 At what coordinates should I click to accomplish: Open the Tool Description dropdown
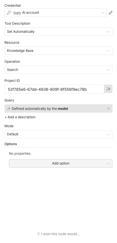click(x=59, y=32)
